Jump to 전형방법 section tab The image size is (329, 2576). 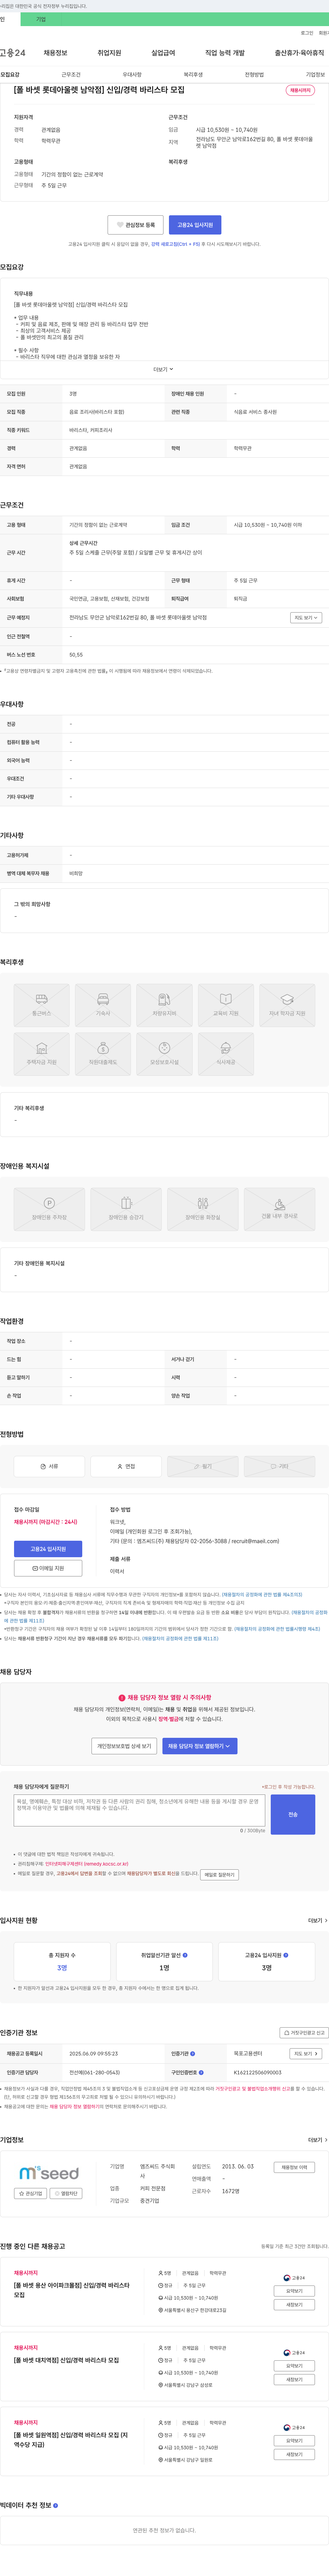click(254, 74)
